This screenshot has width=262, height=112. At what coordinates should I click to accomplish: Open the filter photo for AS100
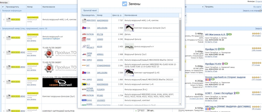click(x=129, y=46)
